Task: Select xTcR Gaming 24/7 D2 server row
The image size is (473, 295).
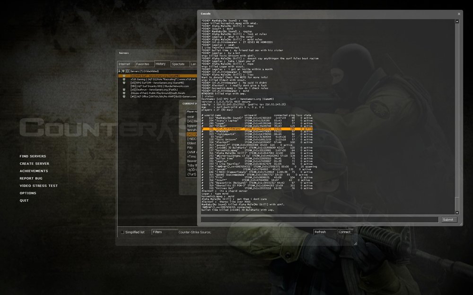Action: point(158,79)
